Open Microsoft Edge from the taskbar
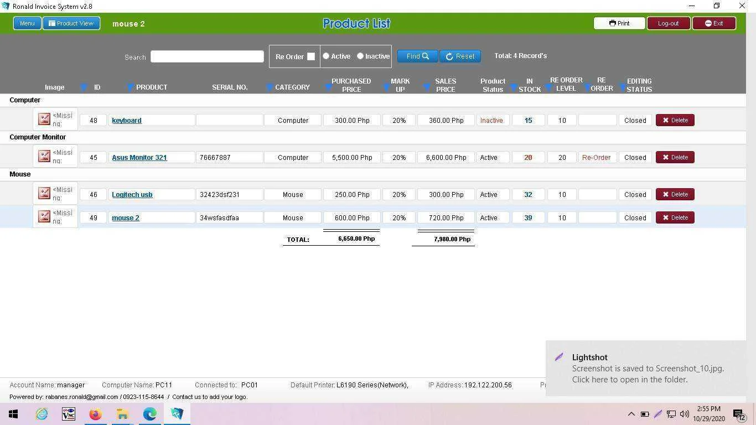This screenshot has width=756, height=425. tap(149, 414)
